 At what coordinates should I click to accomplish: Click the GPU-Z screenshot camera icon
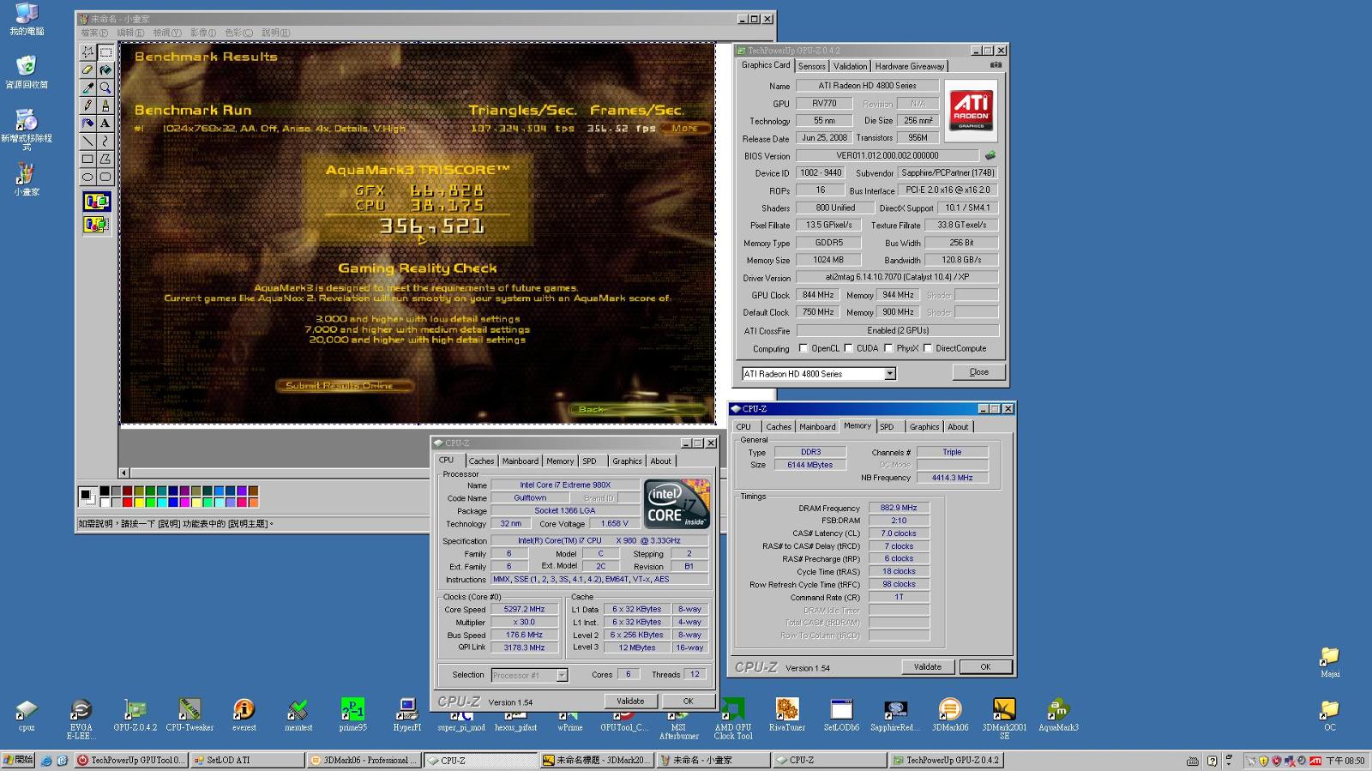(x=996, y=65)
